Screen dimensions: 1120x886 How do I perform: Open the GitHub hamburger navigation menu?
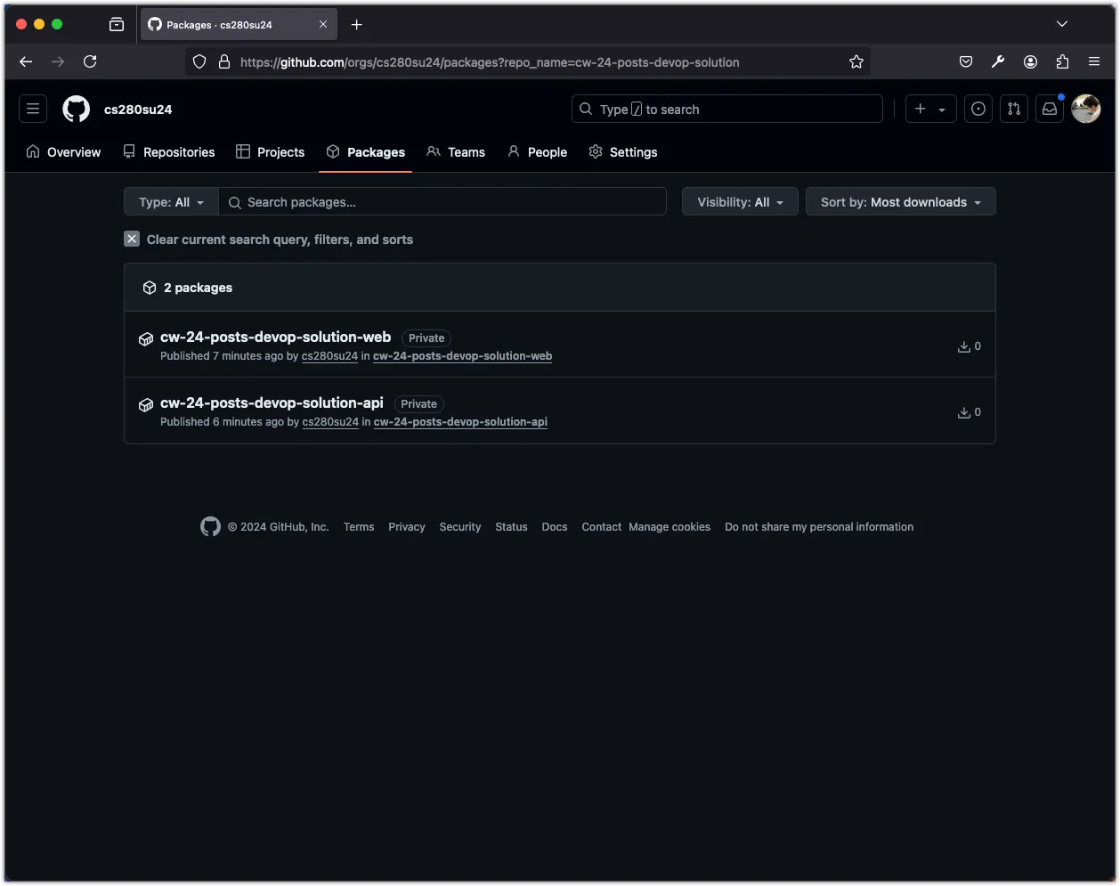(33, 109)
